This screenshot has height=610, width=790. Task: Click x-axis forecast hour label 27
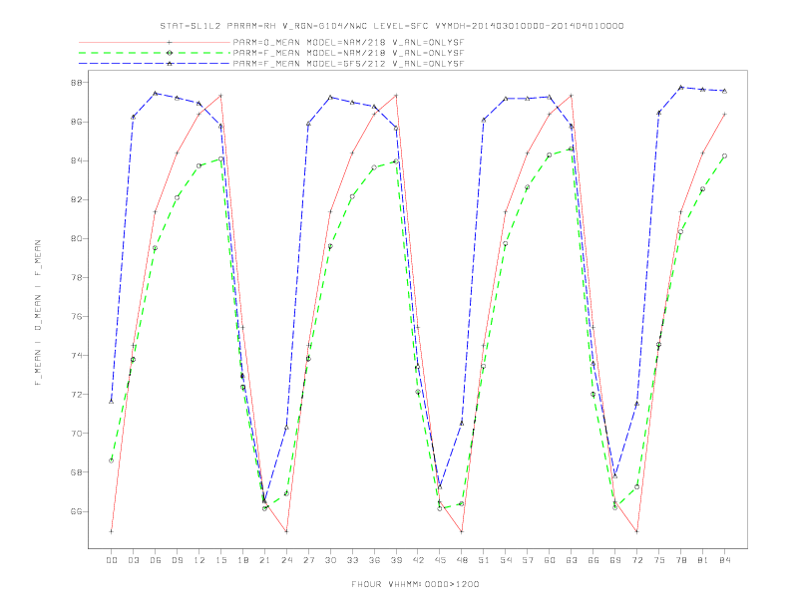(309, 560)
